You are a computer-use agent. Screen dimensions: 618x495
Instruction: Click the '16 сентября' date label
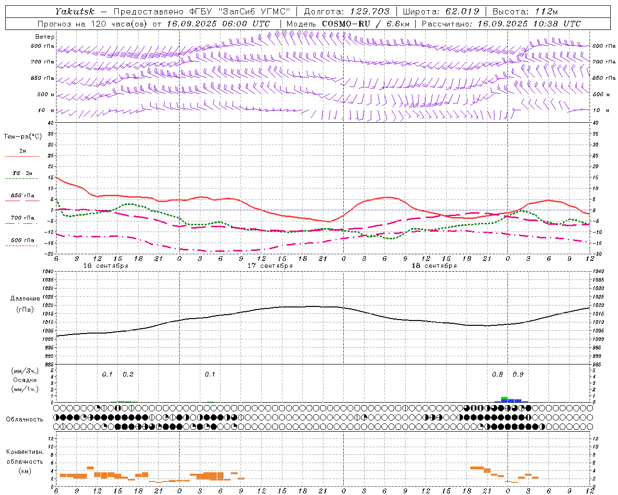[x=106, y=266]
